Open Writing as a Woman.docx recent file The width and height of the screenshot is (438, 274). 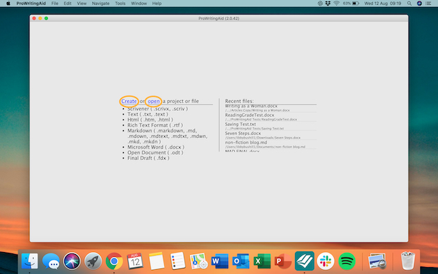(x=271, y=108)
